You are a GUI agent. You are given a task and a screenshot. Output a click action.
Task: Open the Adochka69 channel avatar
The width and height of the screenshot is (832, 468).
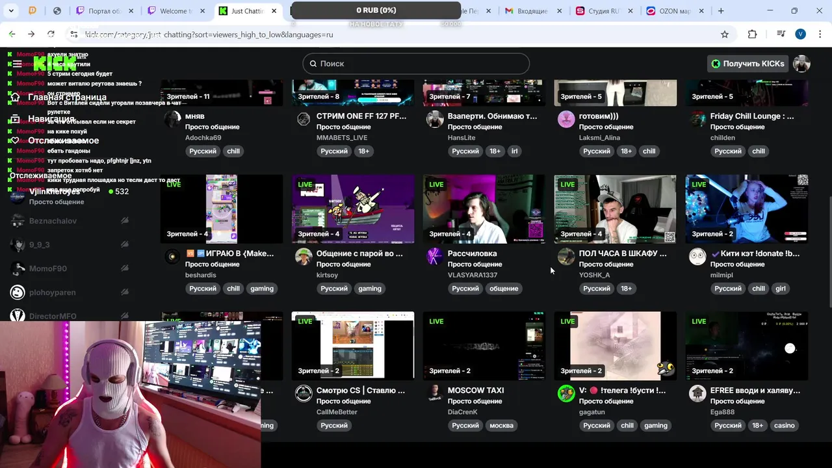(x=172, y=119)
